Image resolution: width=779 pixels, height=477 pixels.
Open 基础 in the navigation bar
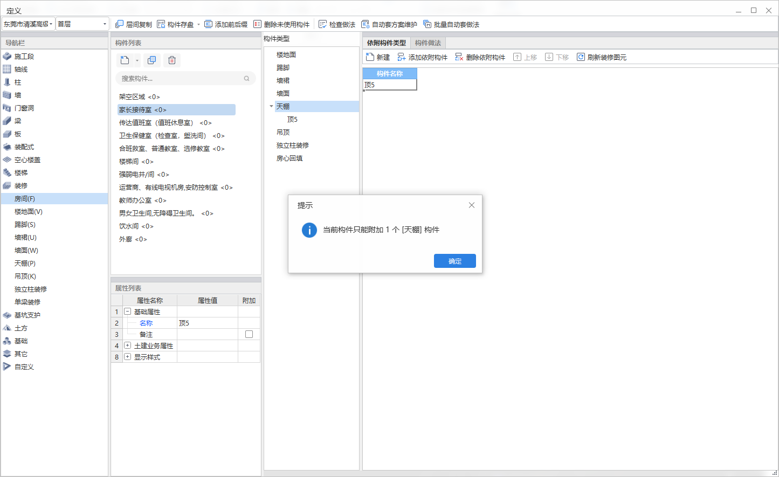click(x=21, y=341)
